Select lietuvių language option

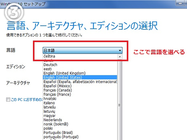[80, 111]
